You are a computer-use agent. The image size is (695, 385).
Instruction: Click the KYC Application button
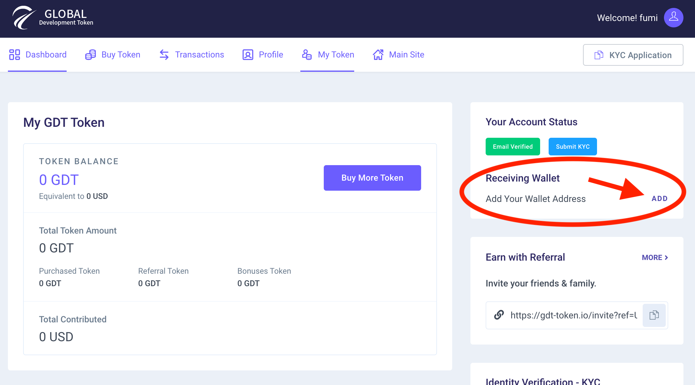[633, 55]
